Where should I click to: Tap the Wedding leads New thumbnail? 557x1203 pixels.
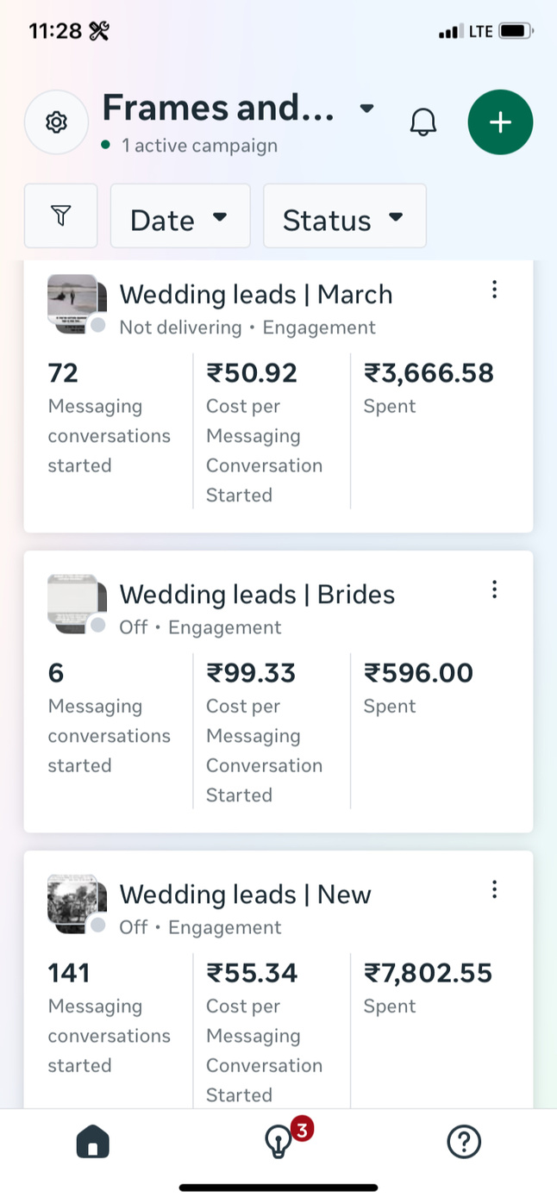(x=75, y=901)
